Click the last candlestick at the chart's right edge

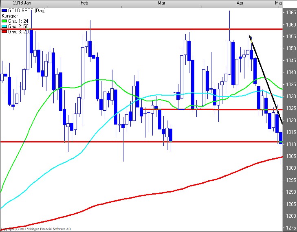(281, 138)
